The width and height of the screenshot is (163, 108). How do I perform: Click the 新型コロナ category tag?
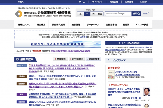22,65
